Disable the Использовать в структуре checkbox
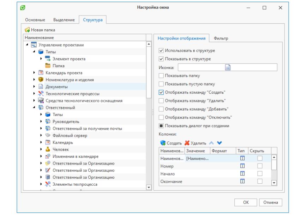 162,51
